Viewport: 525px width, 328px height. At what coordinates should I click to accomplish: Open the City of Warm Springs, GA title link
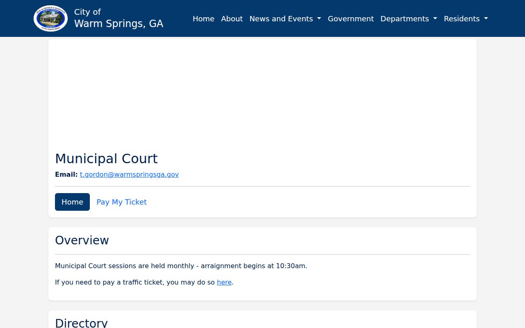coord(119,18)
